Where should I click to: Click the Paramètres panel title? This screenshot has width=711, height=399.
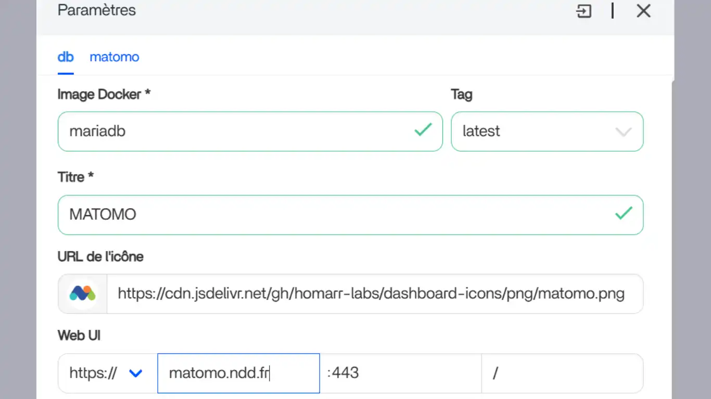(x=96, y=10)
